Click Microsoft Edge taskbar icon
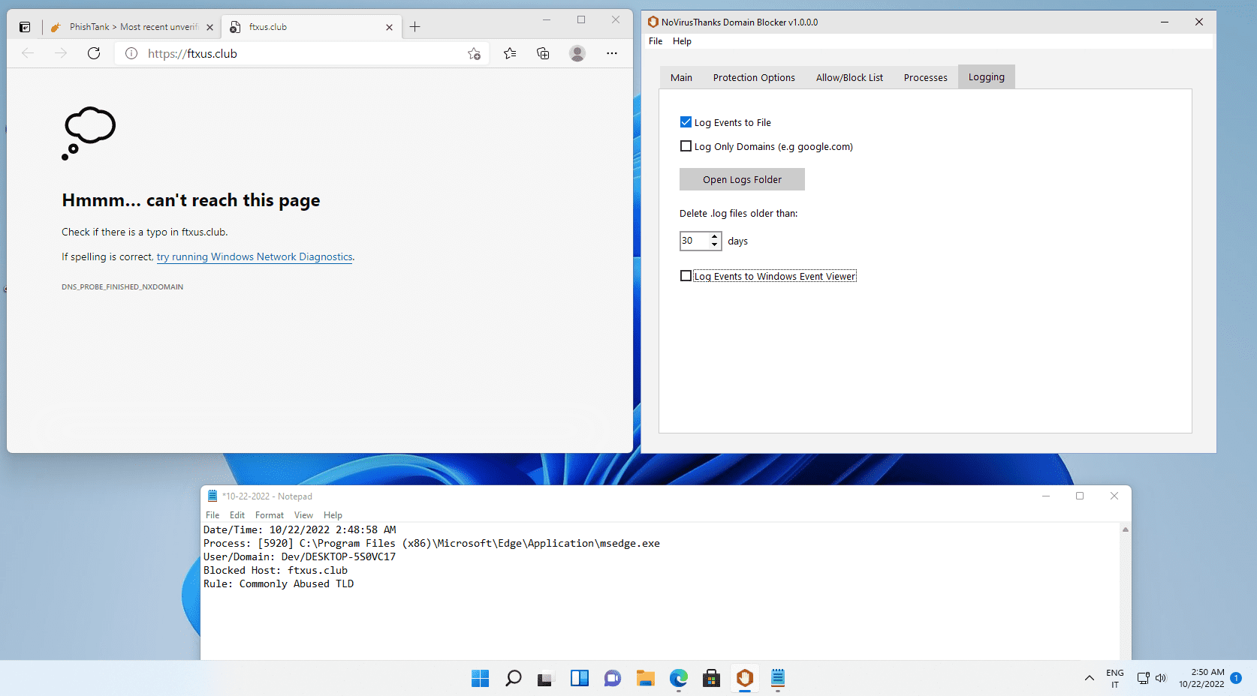Image resolution: width=1257 pixels, height=696 pixels. click(x=679, y=678)
